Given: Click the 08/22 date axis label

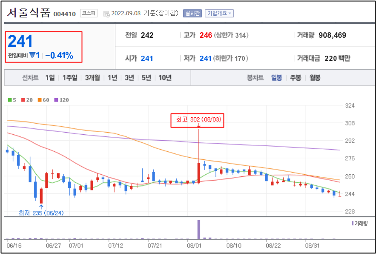Looking at the screenshot, I should click(x=273, y=246).
